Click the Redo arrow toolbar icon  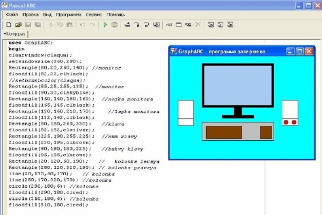pyautogui.click(x=92, y=25)
